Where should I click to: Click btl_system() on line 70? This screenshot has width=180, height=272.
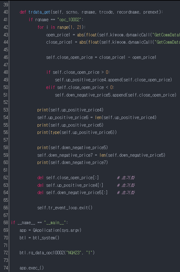46,238
